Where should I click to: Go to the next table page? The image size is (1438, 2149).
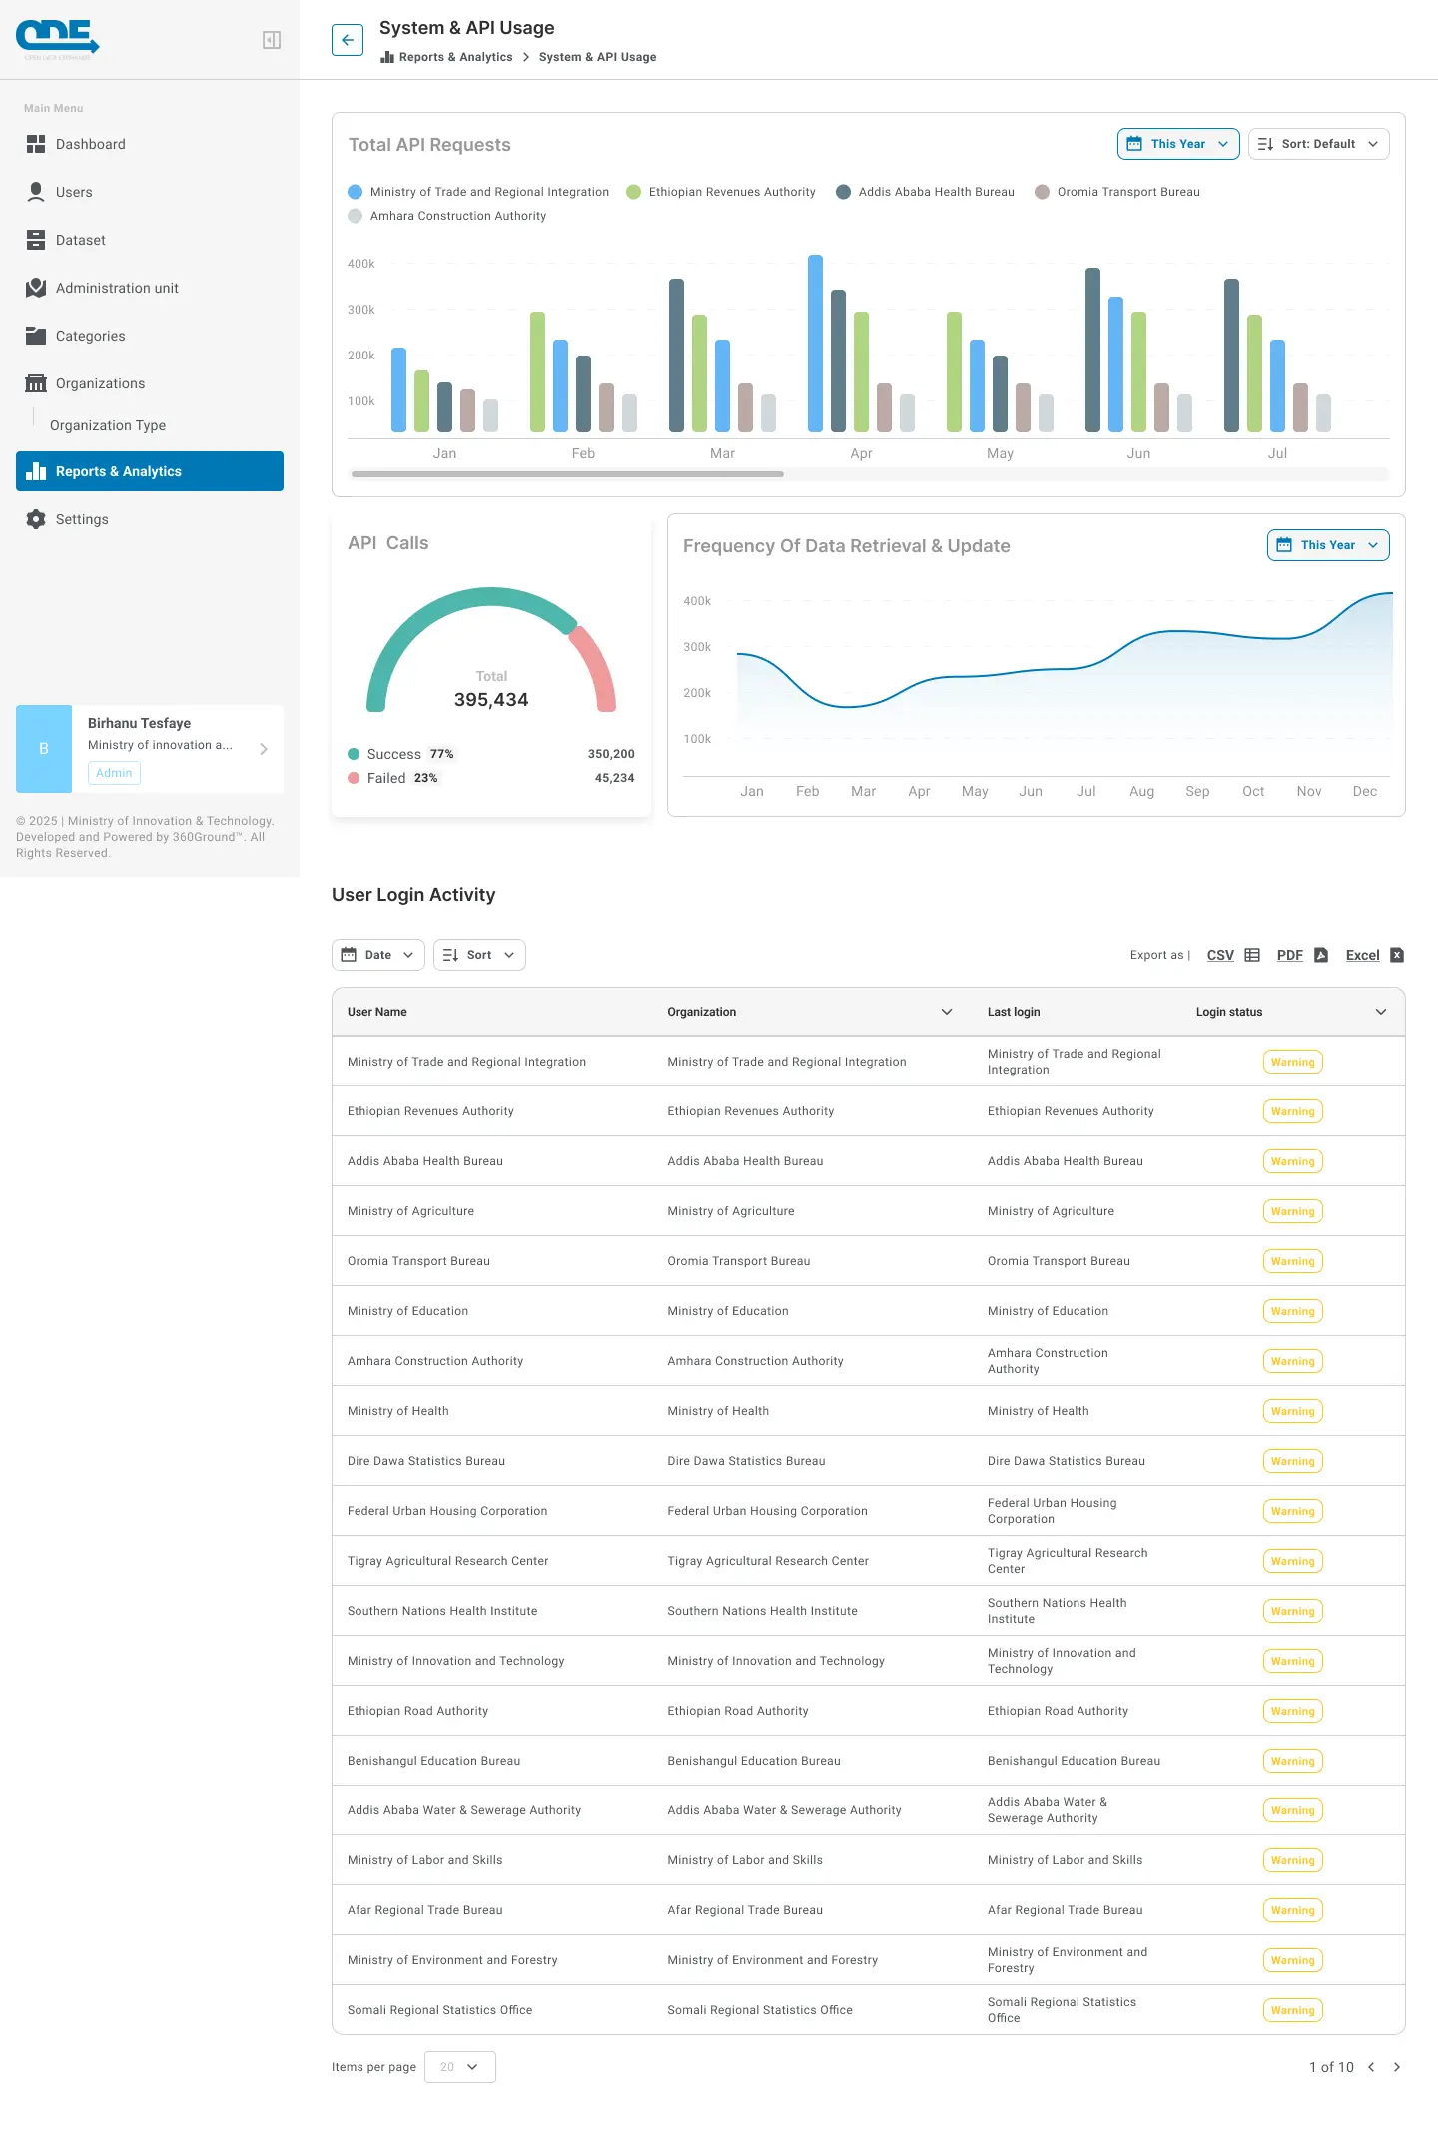point(1396,2067)
